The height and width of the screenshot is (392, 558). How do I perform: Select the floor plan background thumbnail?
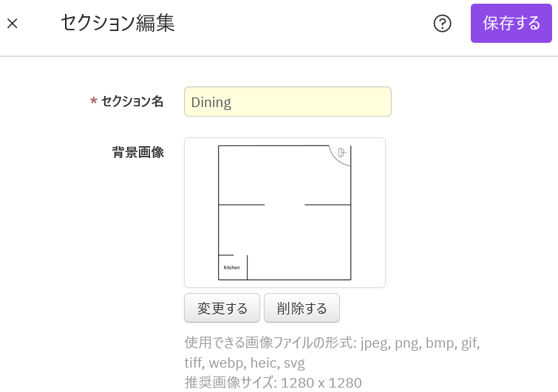pyautogui.click(x=285, y=213)
